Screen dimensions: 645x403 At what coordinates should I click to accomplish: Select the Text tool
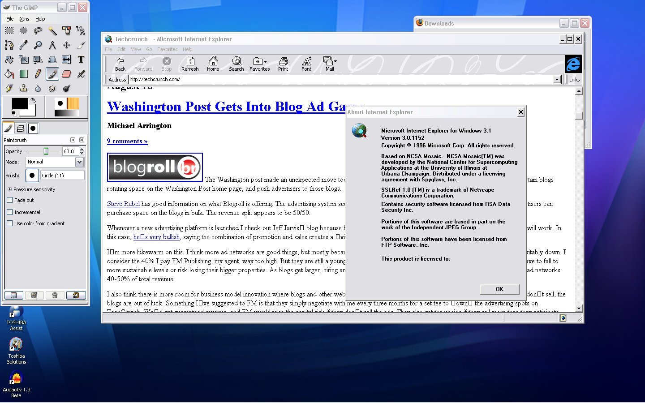click(81, 60)
